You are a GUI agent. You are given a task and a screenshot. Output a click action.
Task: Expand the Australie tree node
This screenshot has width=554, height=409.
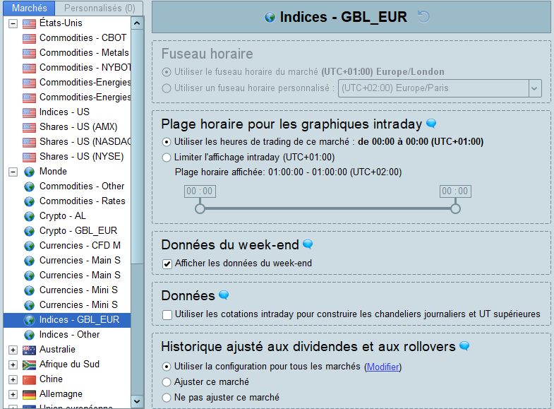pos(13,350)
